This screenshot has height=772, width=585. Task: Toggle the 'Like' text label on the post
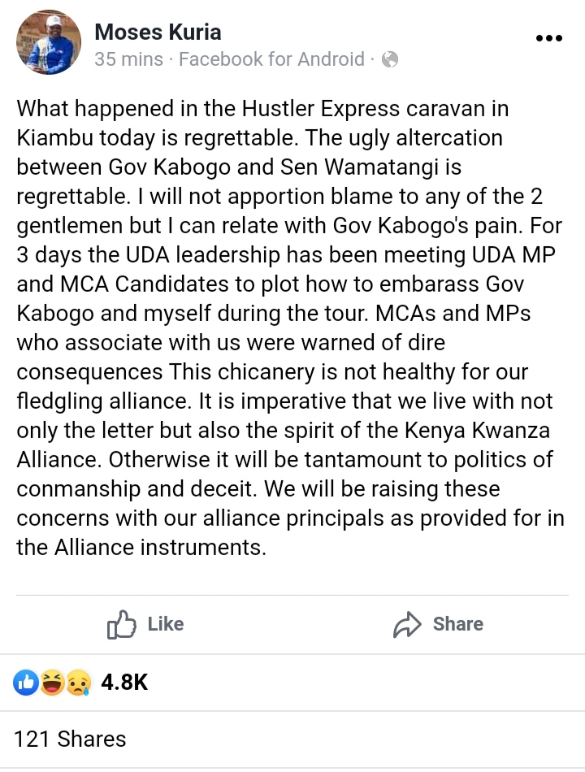click(x=166, y=624)
